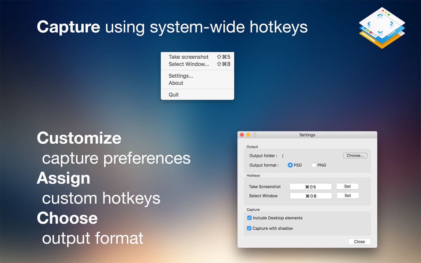Minimize Settings window with yellow button
The image size is (421, 263).
[248, 135]
